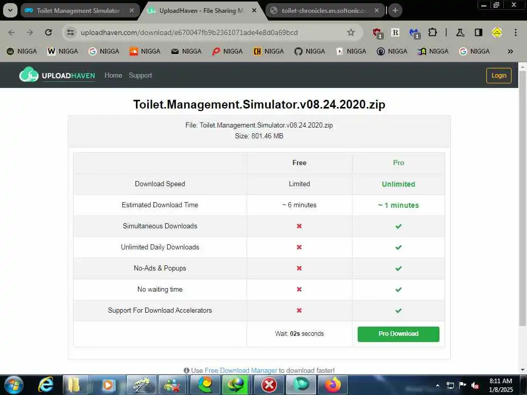Click the Free column header
The height and width of the screenshot is (395, 527).
pos(299,163)
